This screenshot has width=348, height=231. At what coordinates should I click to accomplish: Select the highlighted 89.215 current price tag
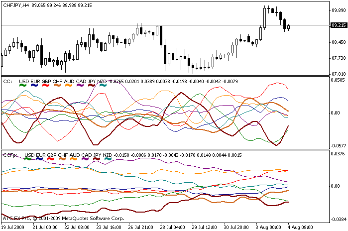click(339, 25)
